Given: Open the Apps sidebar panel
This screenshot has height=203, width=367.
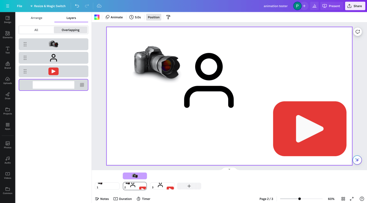Looking at the screenshot, I should pos(8,126).
